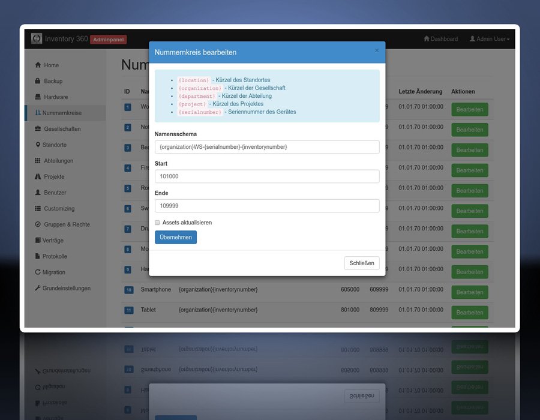Click the {department} code tag
The width and height of the screenshot is (540, 420).
197,96
